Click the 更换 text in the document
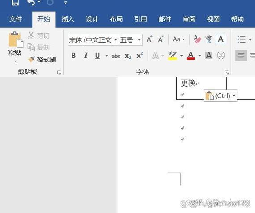This screenshot has height=213, width=255. click(x=188, y=83)
